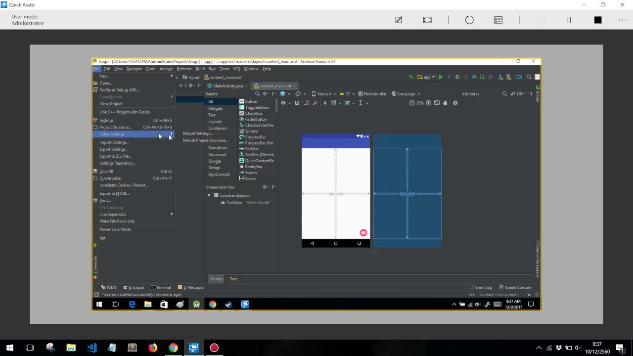
Task: Collapse the ConstraintLayout tree node
Action: tap(209, 195)
